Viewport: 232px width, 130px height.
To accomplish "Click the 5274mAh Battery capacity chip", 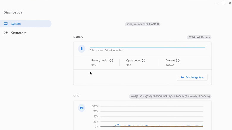I will click(199, 37).
